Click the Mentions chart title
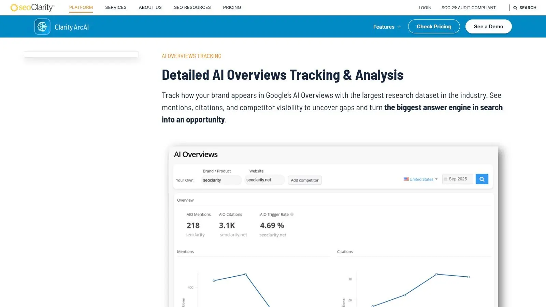Screen dimensions: 546x307 (185, 252)
